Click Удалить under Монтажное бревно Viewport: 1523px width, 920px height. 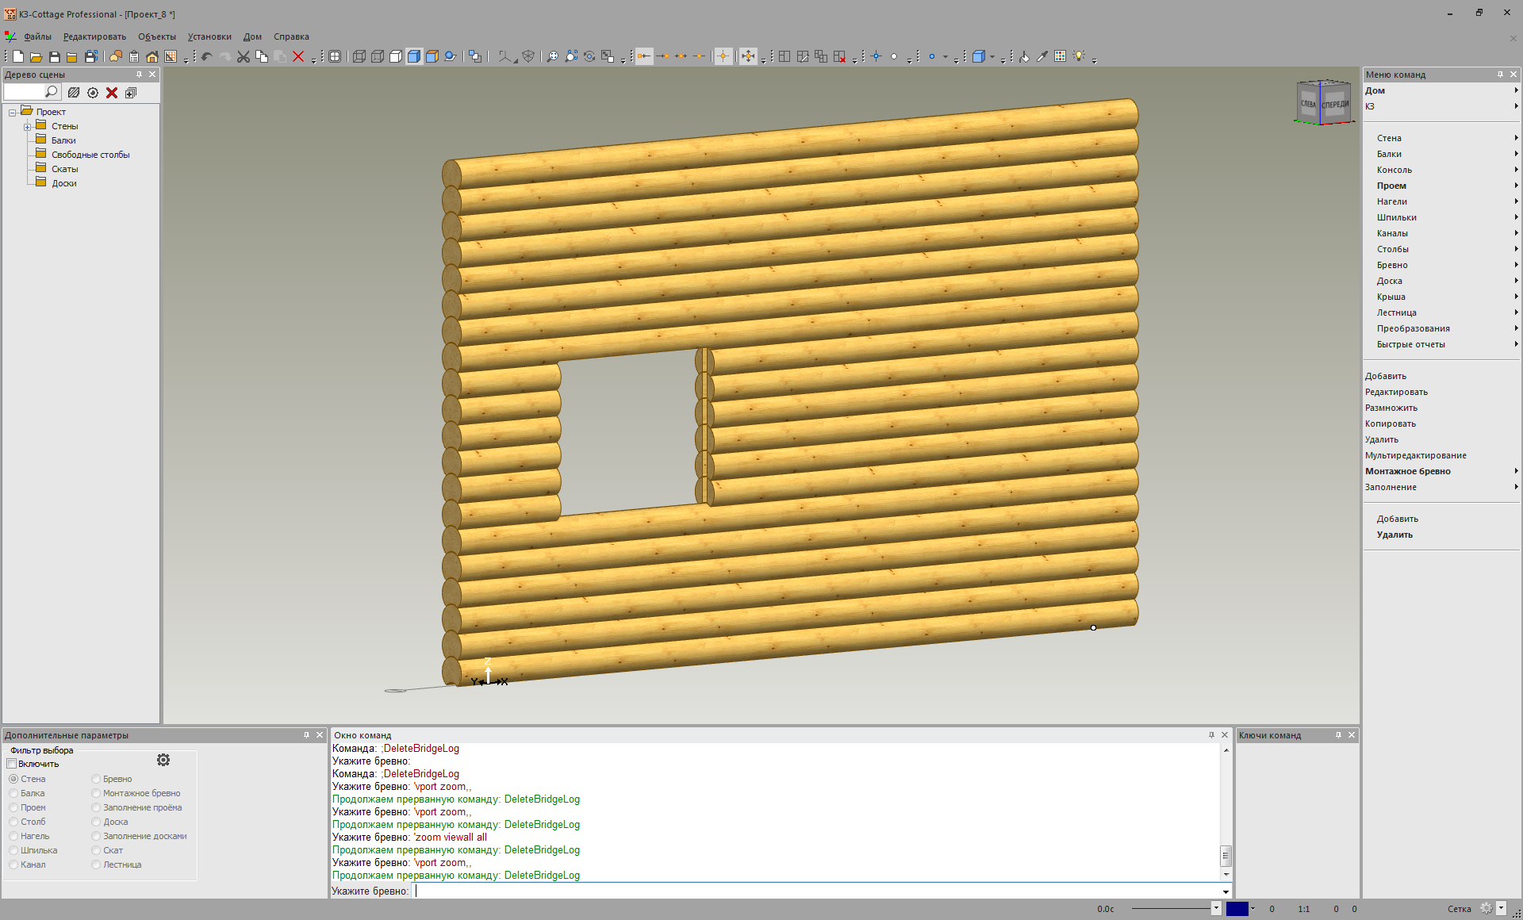[x=1394, y=535]
